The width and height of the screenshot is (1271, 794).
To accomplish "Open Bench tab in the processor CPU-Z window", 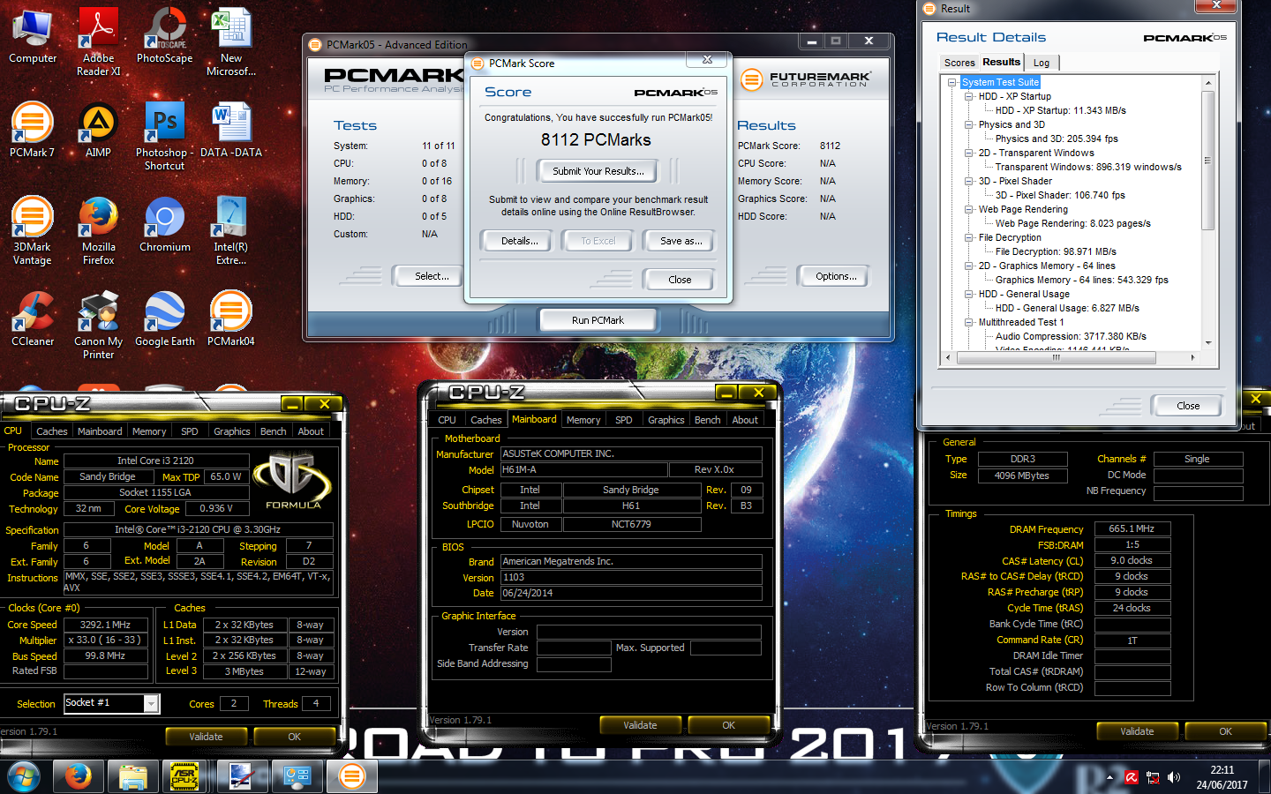I will click(x=273, y=431).
